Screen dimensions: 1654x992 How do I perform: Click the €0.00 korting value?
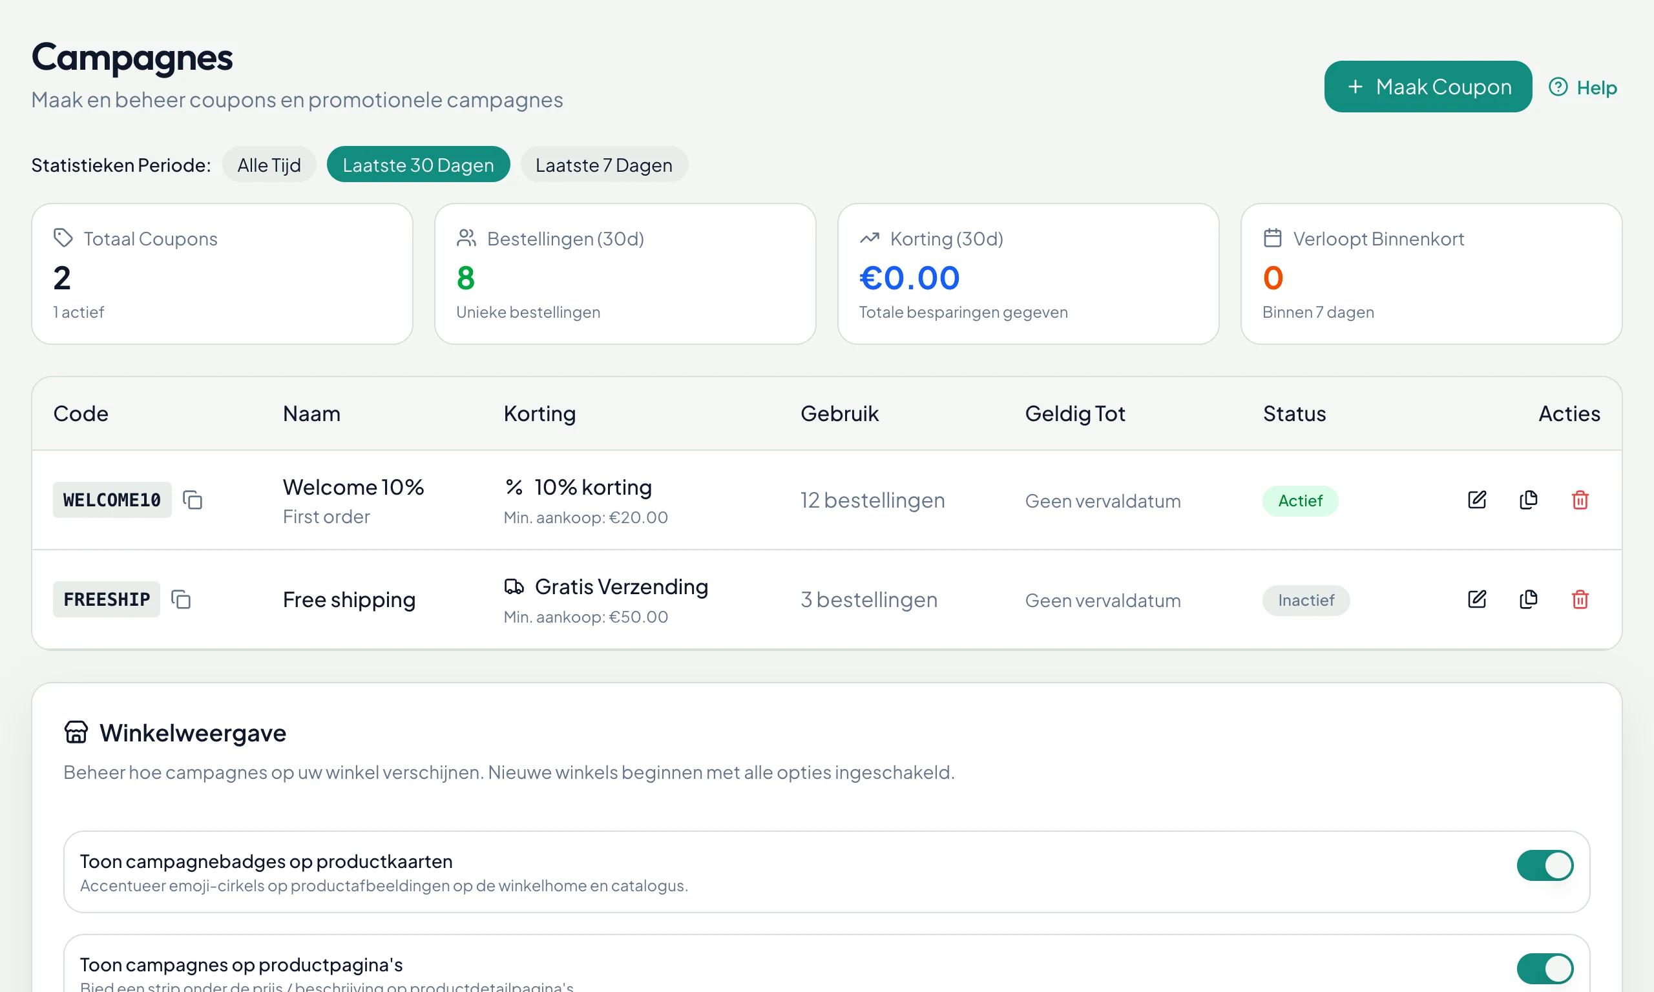(x=909, y=278)
